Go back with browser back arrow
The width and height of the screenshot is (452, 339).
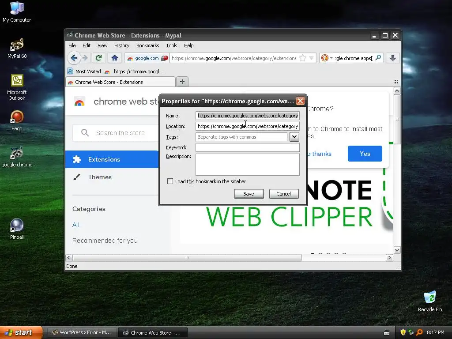(x=74, y=58)
